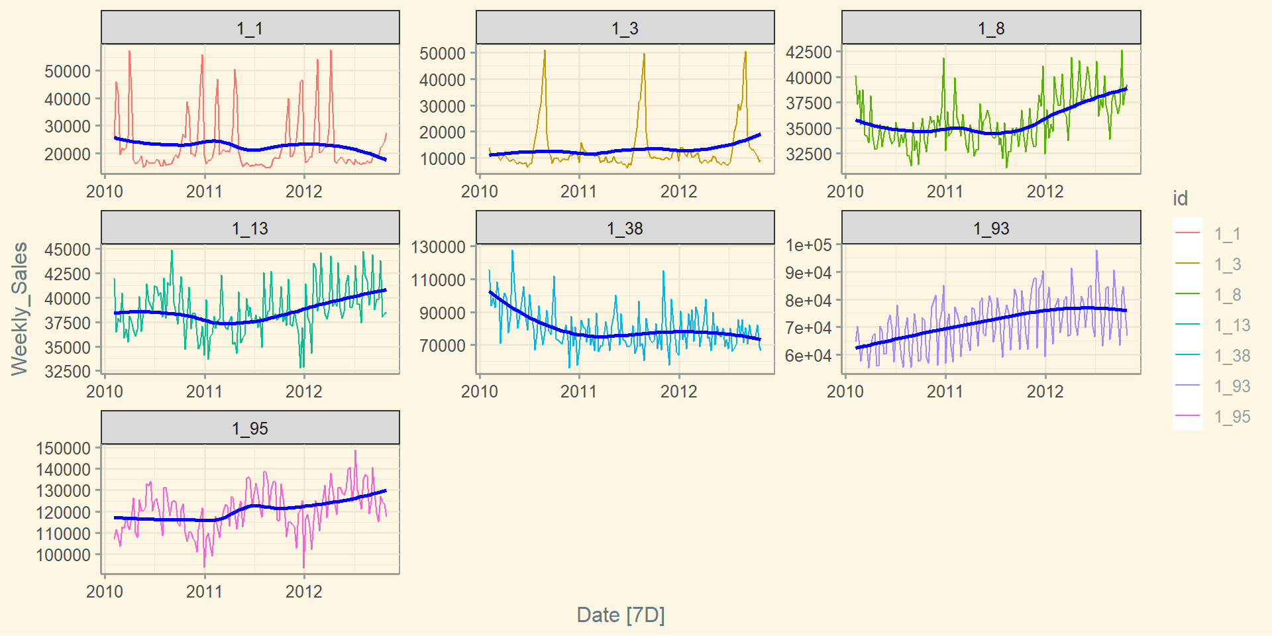The image size is (1272, 636).
Task: Click the 1_95 facet header strip
Action: (x=250, y=428)
